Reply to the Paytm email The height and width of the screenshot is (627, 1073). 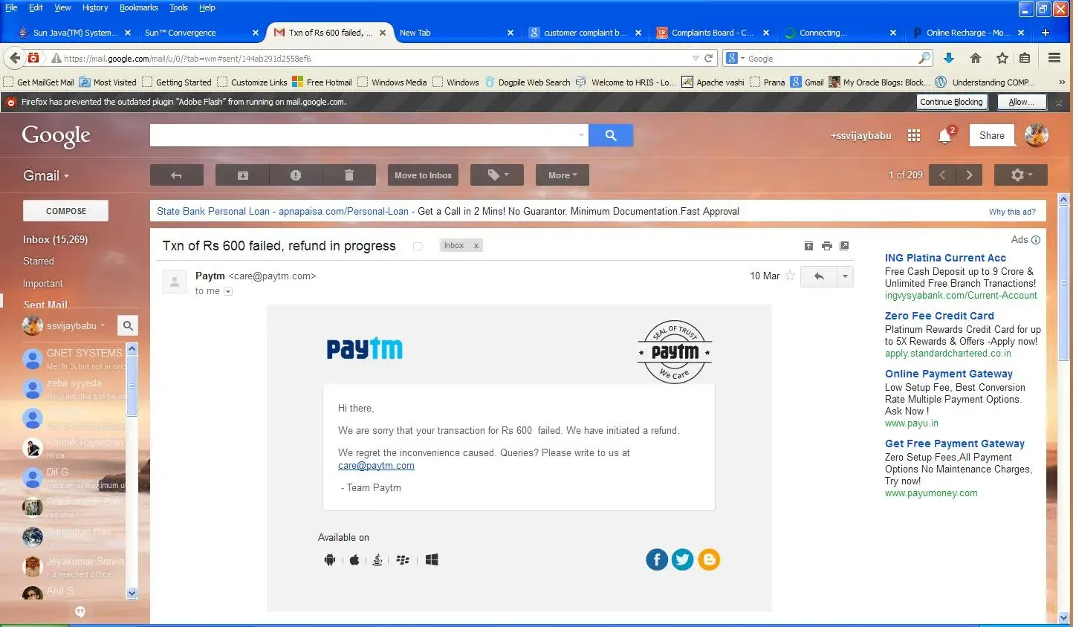819,276
